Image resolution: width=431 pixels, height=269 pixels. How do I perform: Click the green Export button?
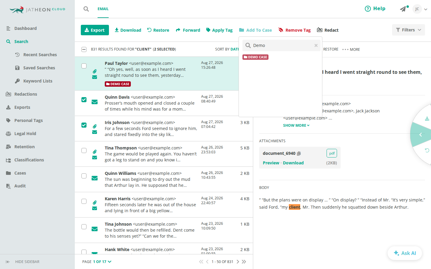tap(95, 30)
